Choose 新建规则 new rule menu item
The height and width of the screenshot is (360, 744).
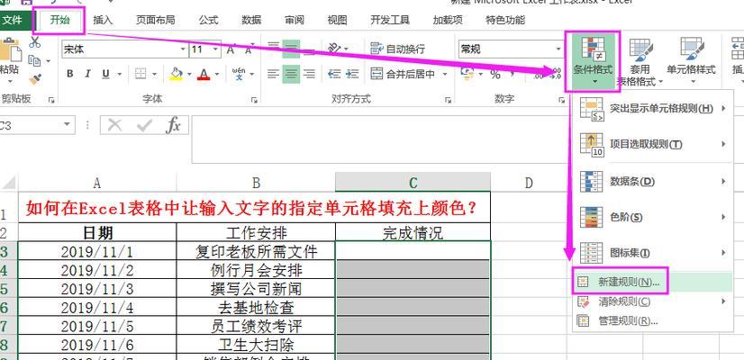(653, 282)
